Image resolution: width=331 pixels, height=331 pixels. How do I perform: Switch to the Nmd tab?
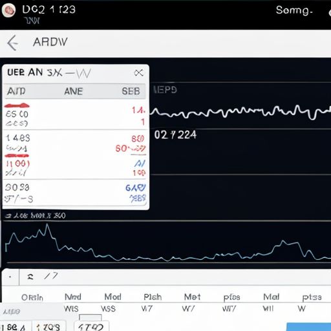(x=73, y=297)
